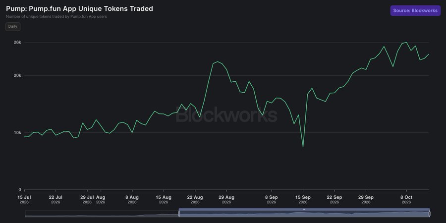Click the '22 Sep 2026' x-axis label

point(334,199)
